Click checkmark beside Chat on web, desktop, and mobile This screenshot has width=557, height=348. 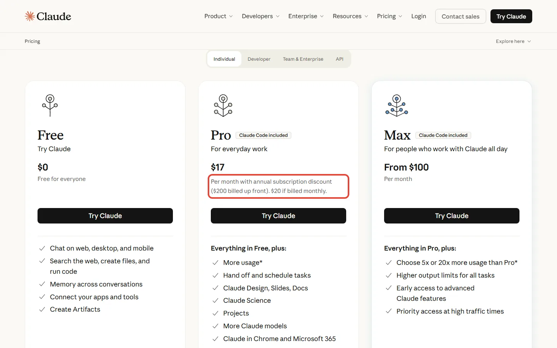coord(42,248)
